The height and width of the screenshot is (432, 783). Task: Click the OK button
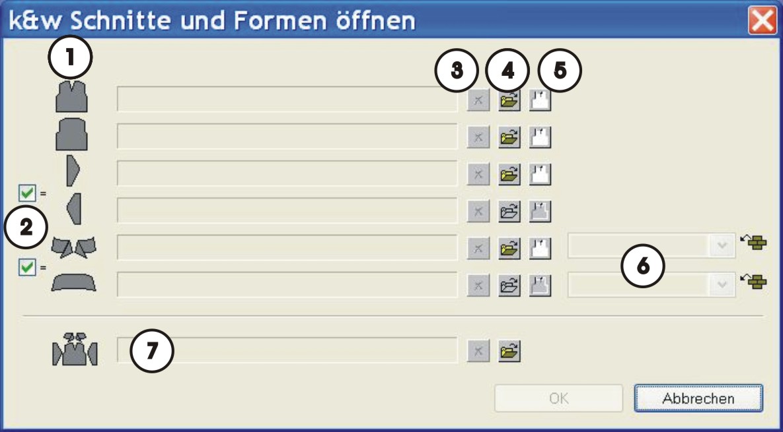[559, 398]
